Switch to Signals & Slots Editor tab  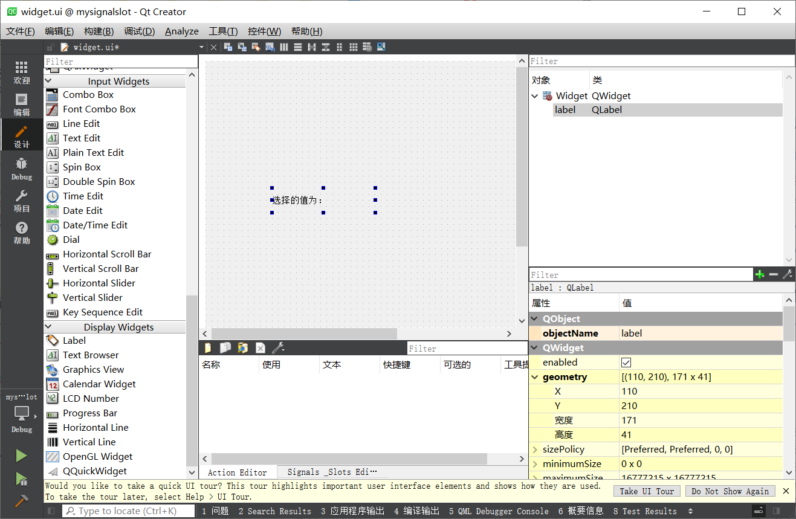tap(332, 472)
